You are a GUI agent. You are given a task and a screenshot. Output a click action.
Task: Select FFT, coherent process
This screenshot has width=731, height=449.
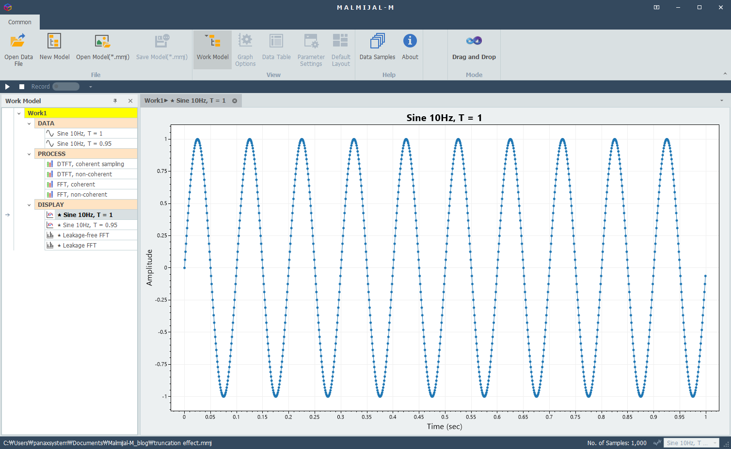tap(91, 185)
